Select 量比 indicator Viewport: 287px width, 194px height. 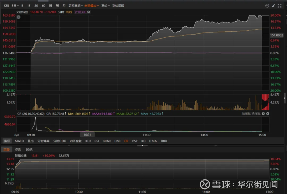click(x=31, y=141)
